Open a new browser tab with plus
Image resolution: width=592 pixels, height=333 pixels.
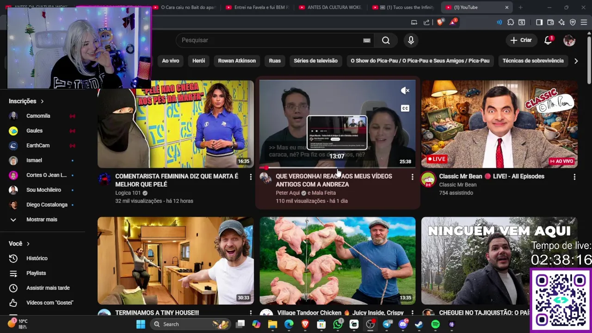(x=520, y=7)
